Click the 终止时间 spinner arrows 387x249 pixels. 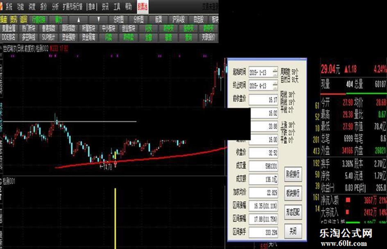(x=275, y=85)
